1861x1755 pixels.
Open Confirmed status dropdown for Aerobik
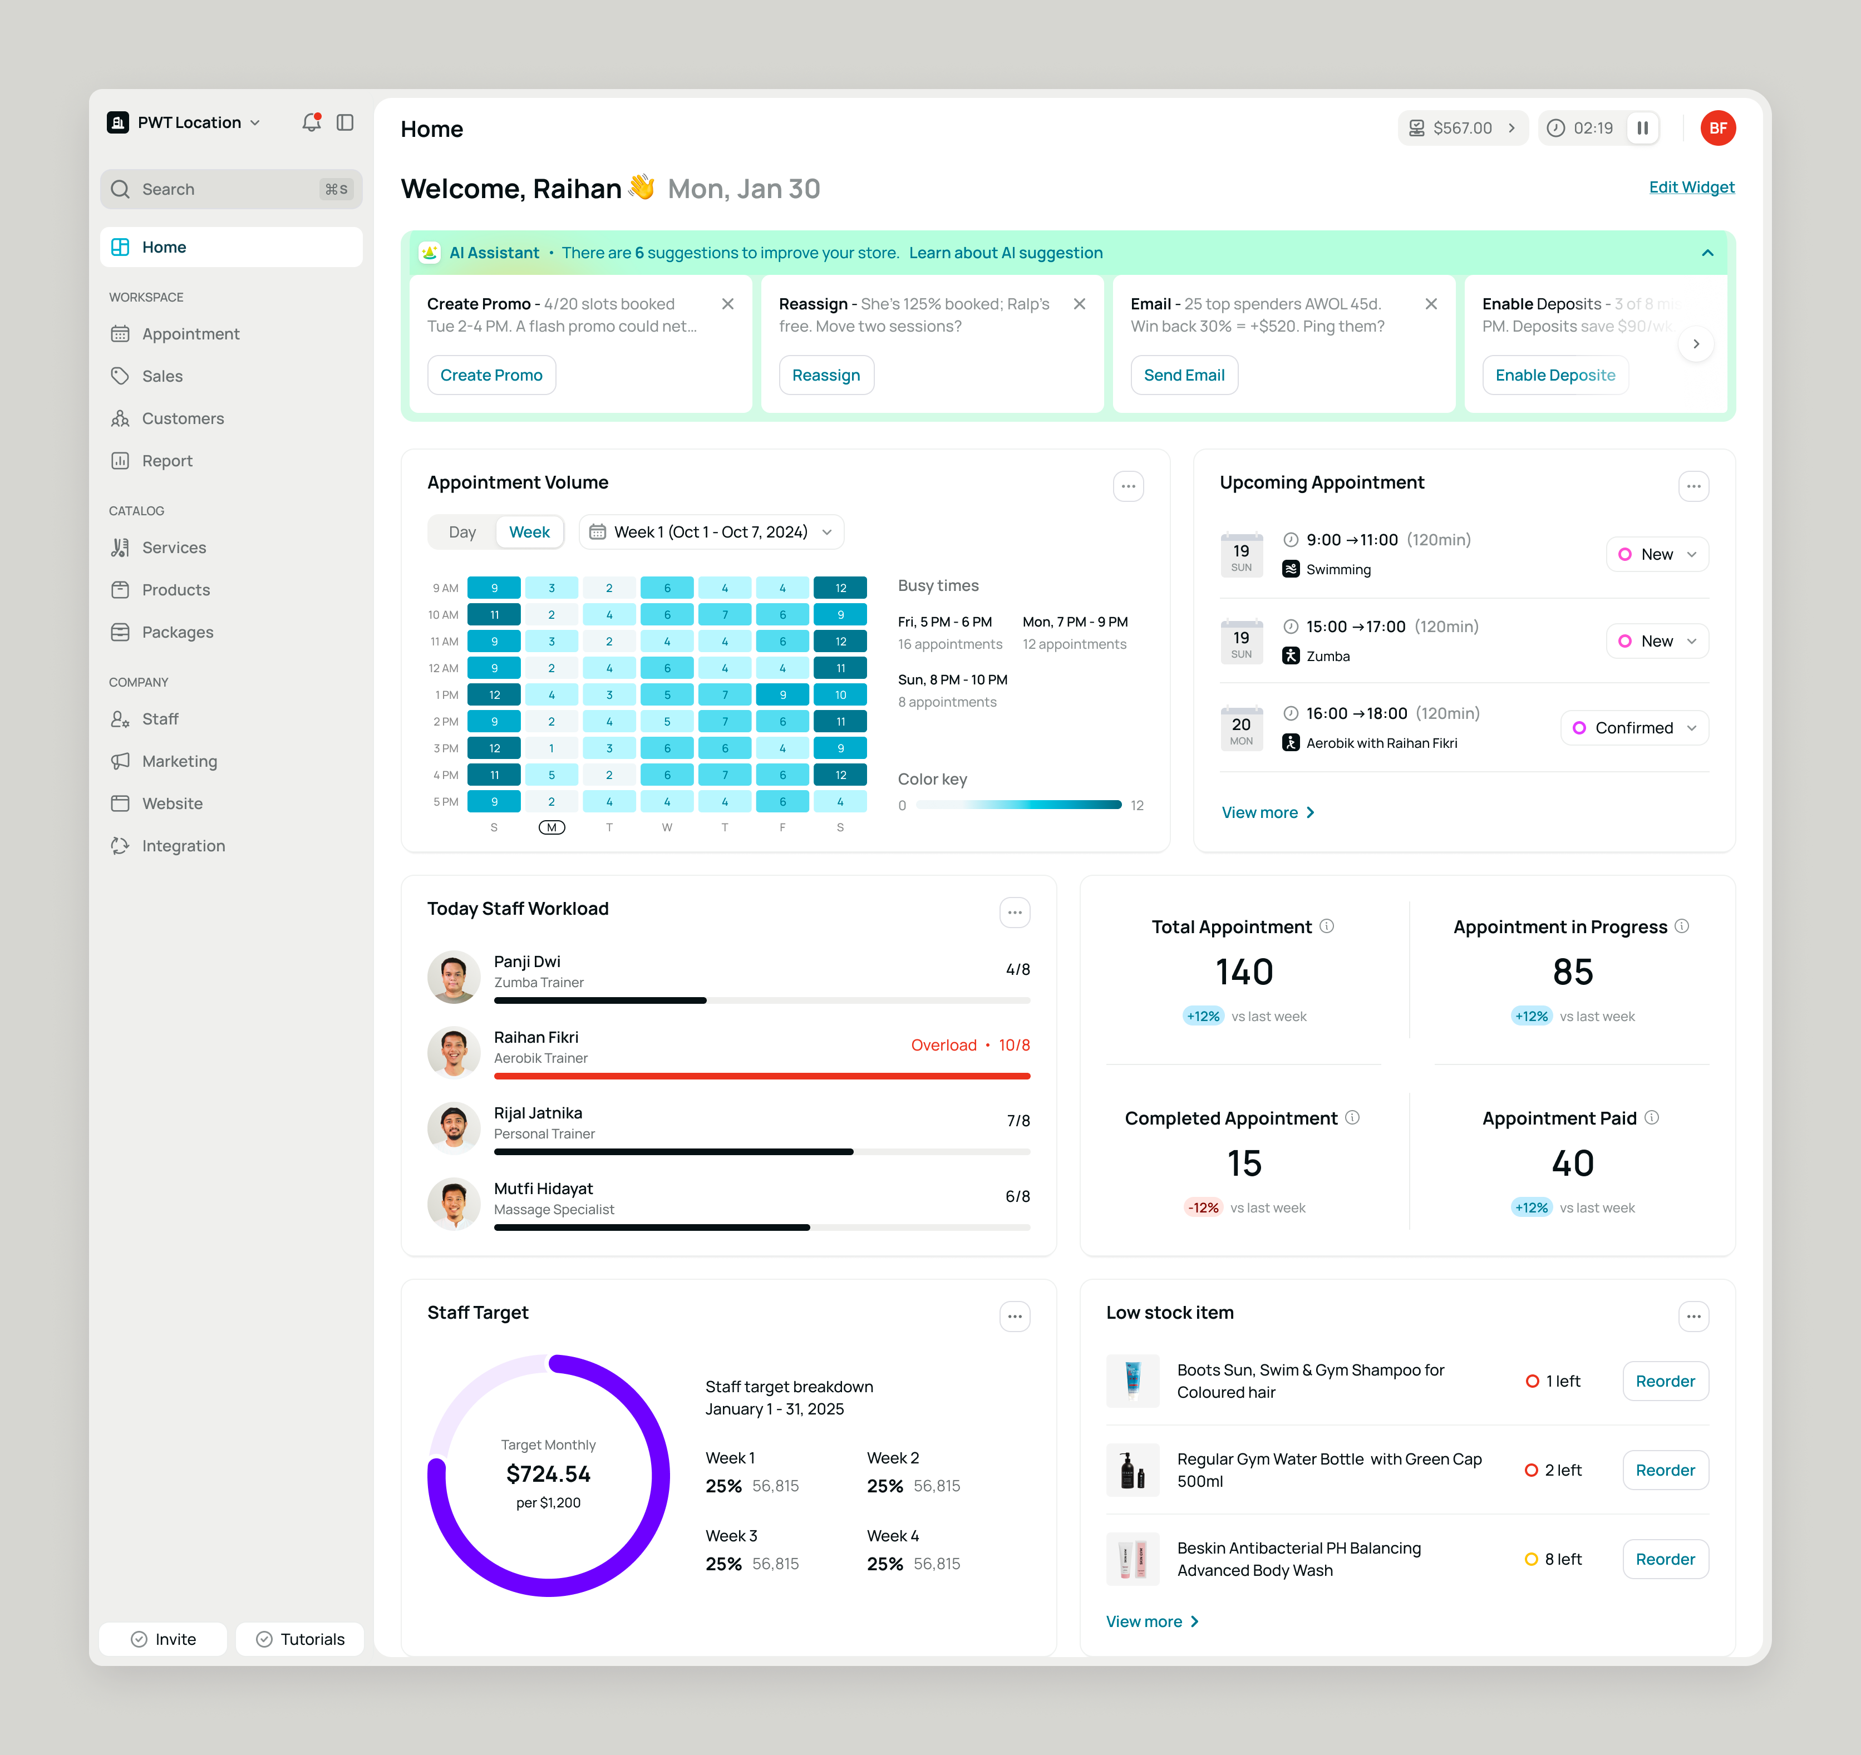pyautogui.click(x=1633, y=728)
